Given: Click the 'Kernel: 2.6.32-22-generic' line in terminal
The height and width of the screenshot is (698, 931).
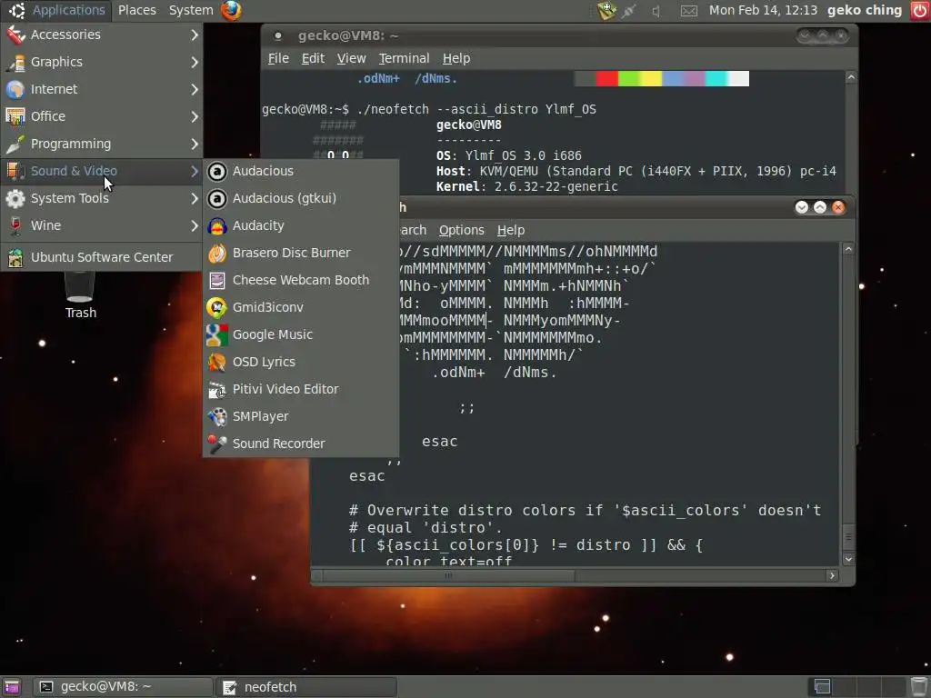Looking at the screenshot, I should point(526,186).
